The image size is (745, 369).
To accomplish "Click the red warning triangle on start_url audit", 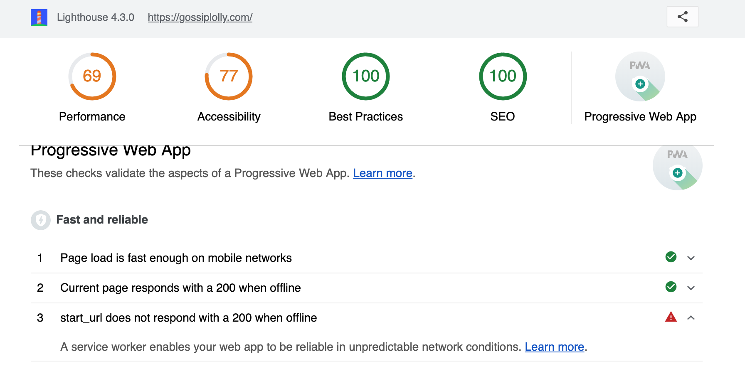I will 671,317.
